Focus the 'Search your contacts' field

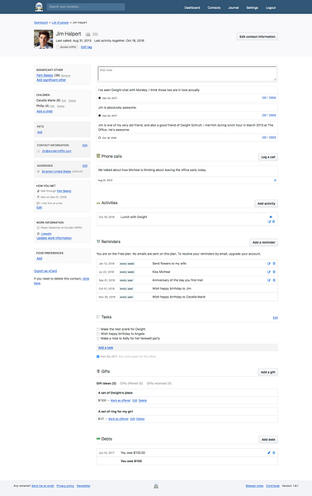86,7
